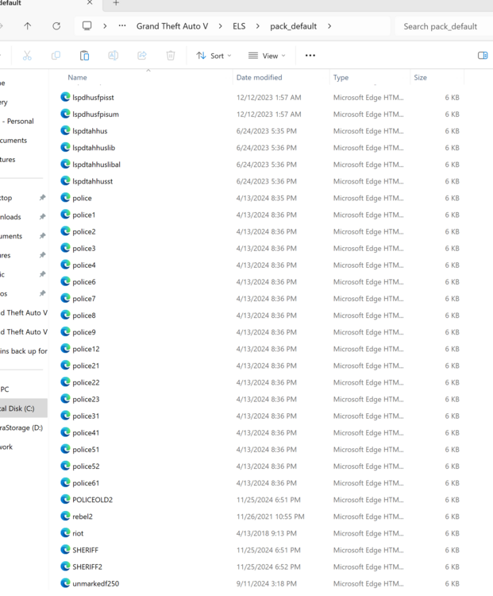This screenshot has width=493, height=596.
Task: Click the Edge icon beside police4
Action: pos(65,265)
